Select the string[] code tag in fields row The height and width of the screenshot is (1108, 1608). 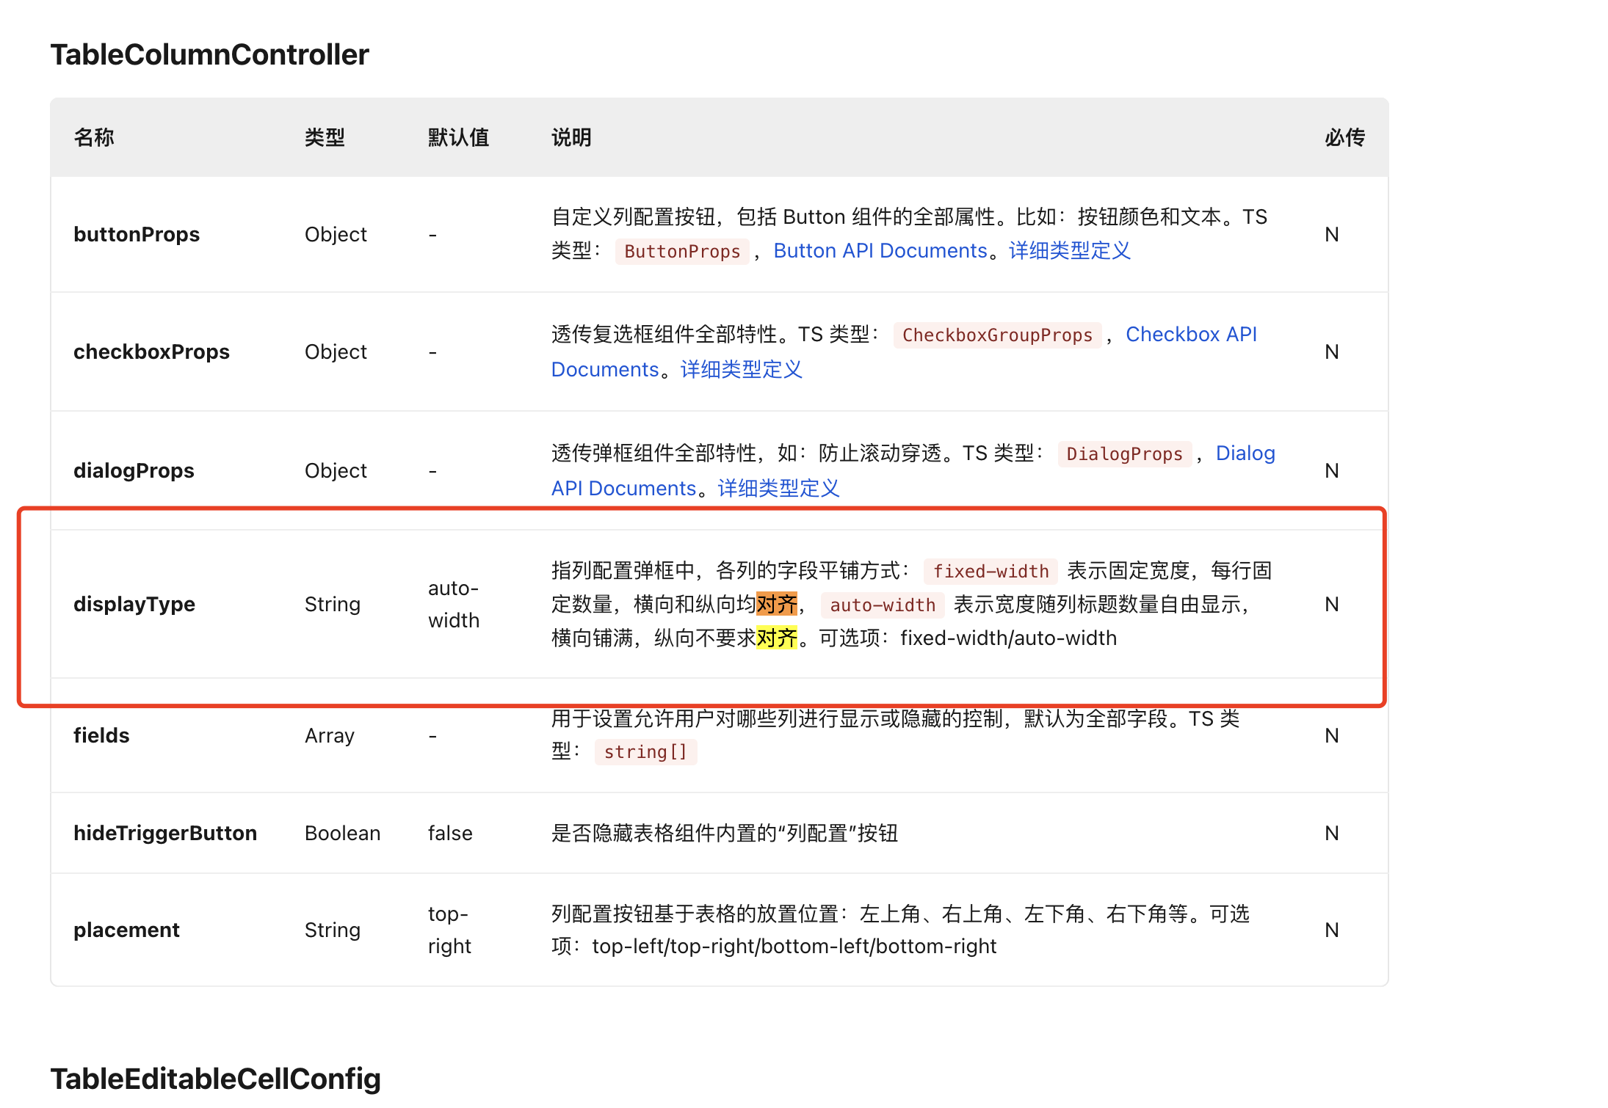pyautogui.click(x=645, y=751)
